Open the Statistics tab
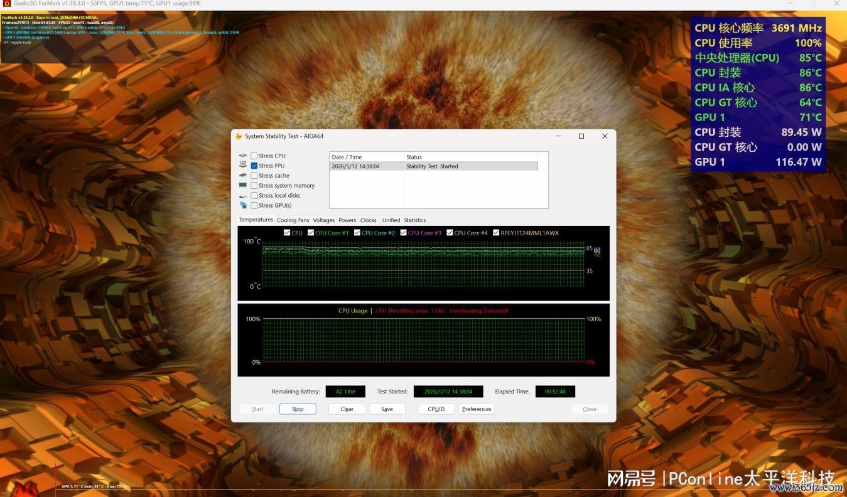 tap(415, 220)
